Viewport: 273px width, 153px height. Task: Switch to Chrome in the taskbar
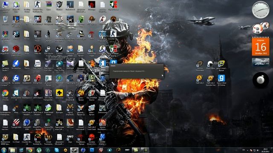click(30, 150)
